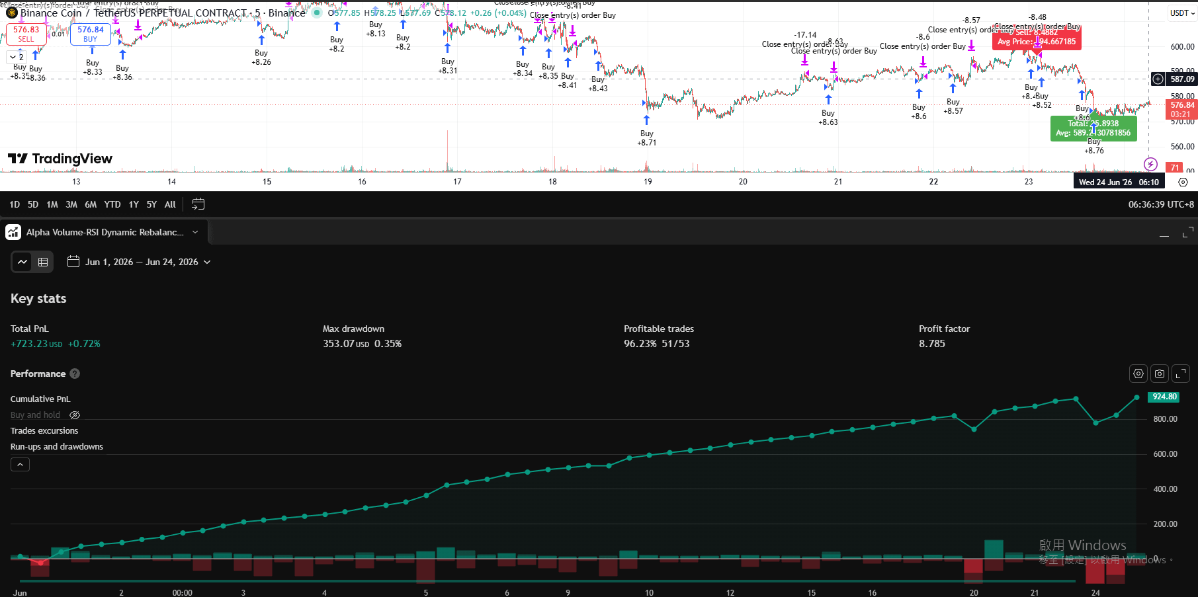The height and width of the screenshot is (597, 1198).
Task: Open the Alpha Volume-RSI Dynamic Rebalanc... strategy tab
Action: click(105, 232)
